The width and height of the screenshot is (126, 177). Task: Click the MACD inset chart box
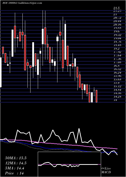coord(69,164)
